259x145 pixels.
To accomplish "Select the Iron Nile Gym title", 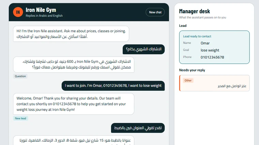I will (41, 10).
